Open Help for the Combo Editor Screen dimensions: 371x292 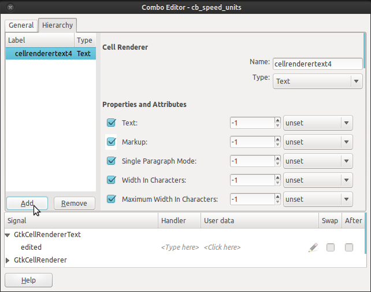(x=28, y=280)
